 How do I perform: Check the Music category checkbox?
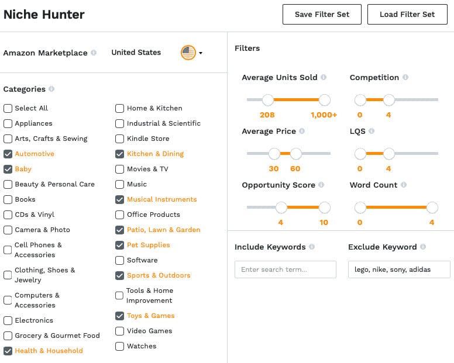click(x=119, y=184)
